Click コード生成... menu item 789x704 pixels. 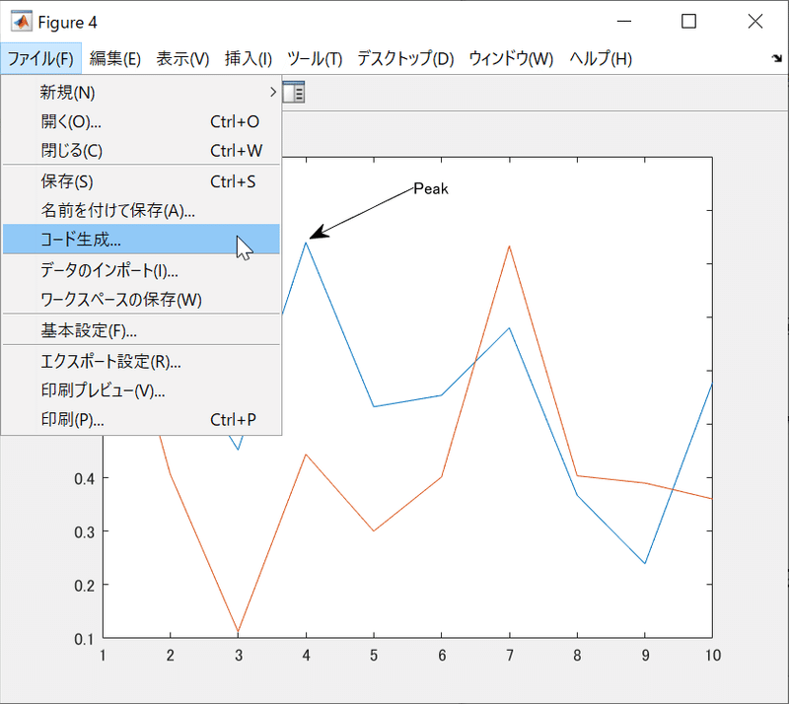pyautogui.click(x=141, y=239)
